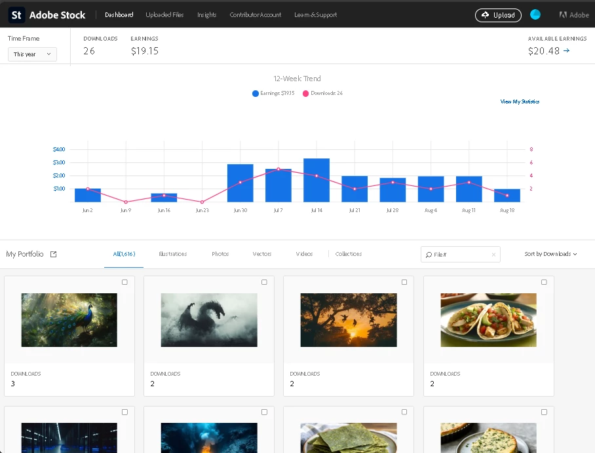
Task: Click the 26 downloads total value
Action: click(x=89, y=51)
